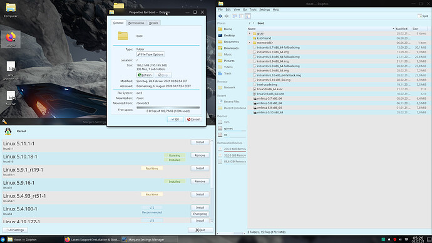This screenshot has height=243, width=432.
Task: Open the Permissions tab
Action: point(136,23)
